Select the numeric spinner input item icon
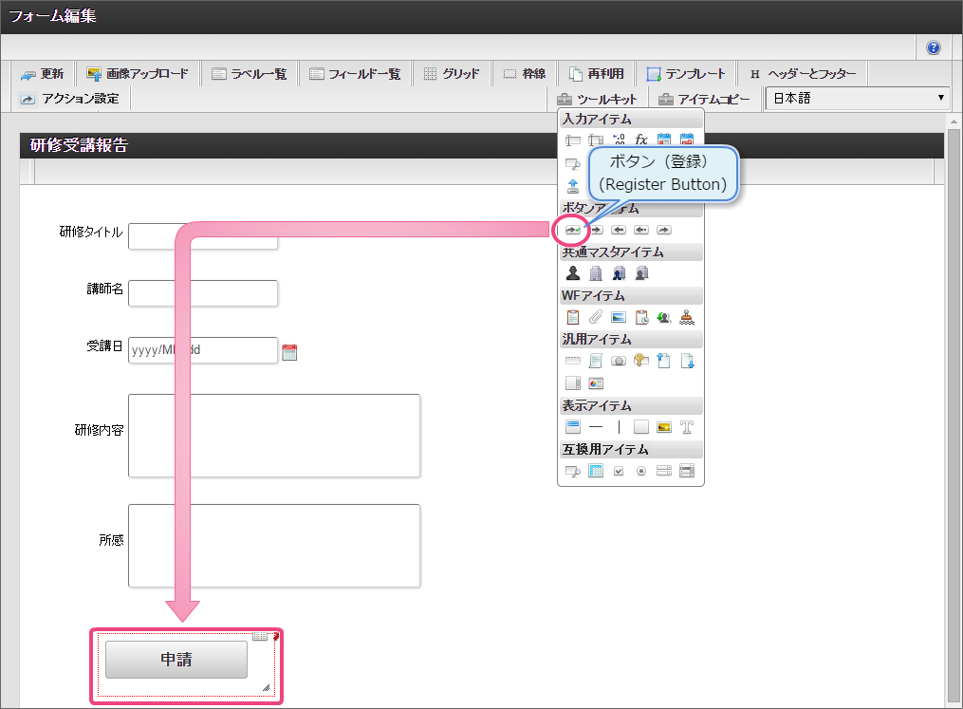The width and height of the screenshot is (963, 709). point(596,140)
